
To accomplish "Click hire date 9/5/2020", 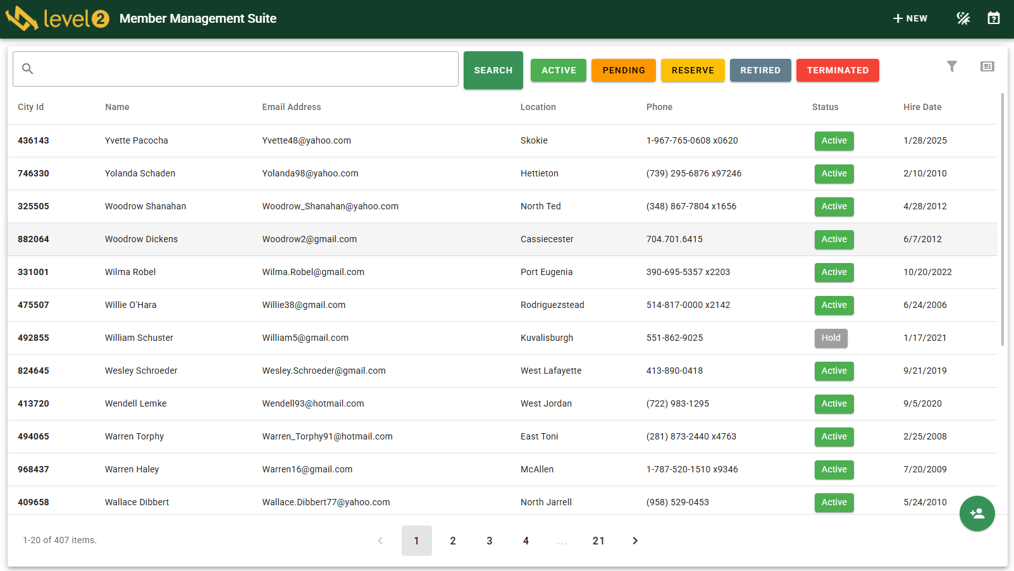I will point(922,403).
